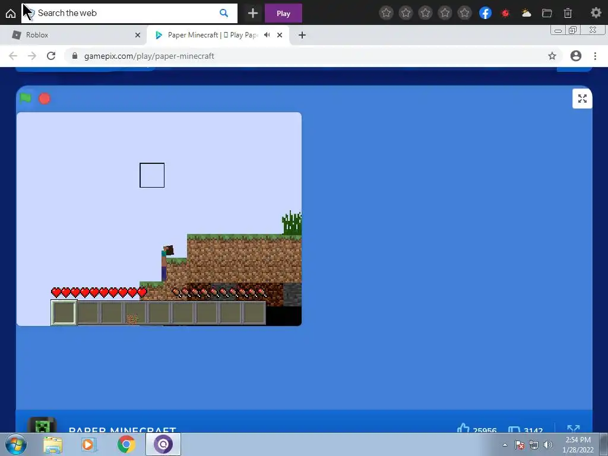Select the hotbar slot containing the dirt item
The width and height of the screenshot is (608, 456).
click(x=134, y=312)
